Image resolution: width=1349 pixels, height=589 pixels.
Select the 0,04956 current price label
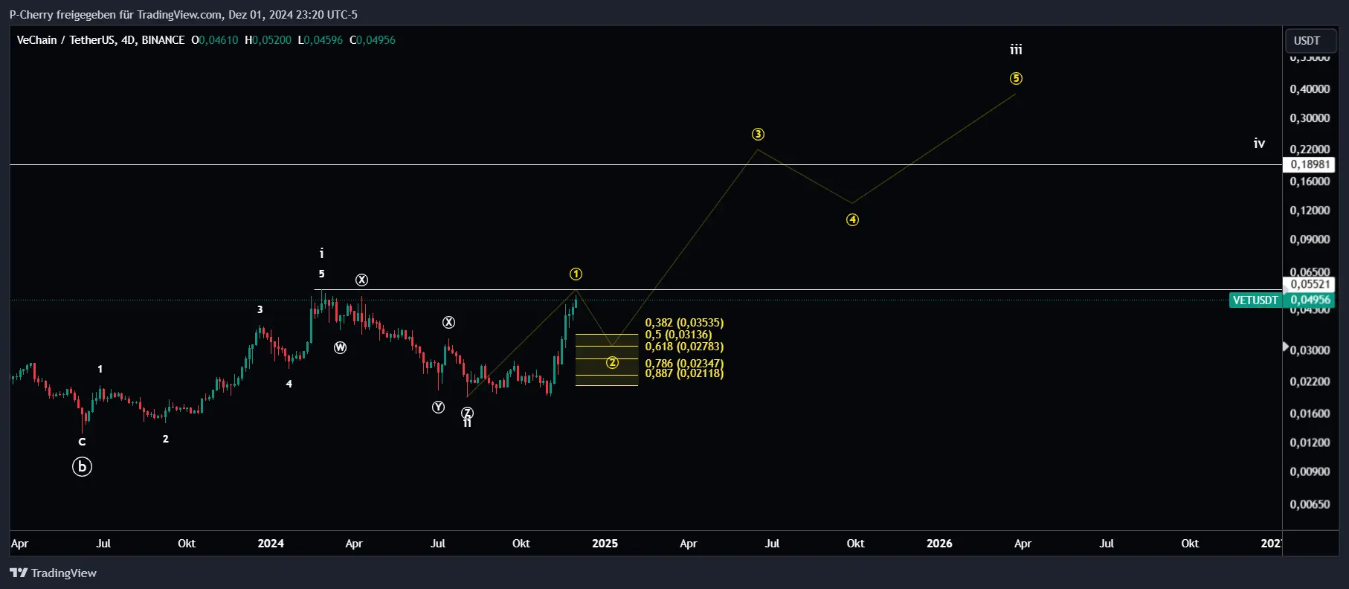point(1310,300)
